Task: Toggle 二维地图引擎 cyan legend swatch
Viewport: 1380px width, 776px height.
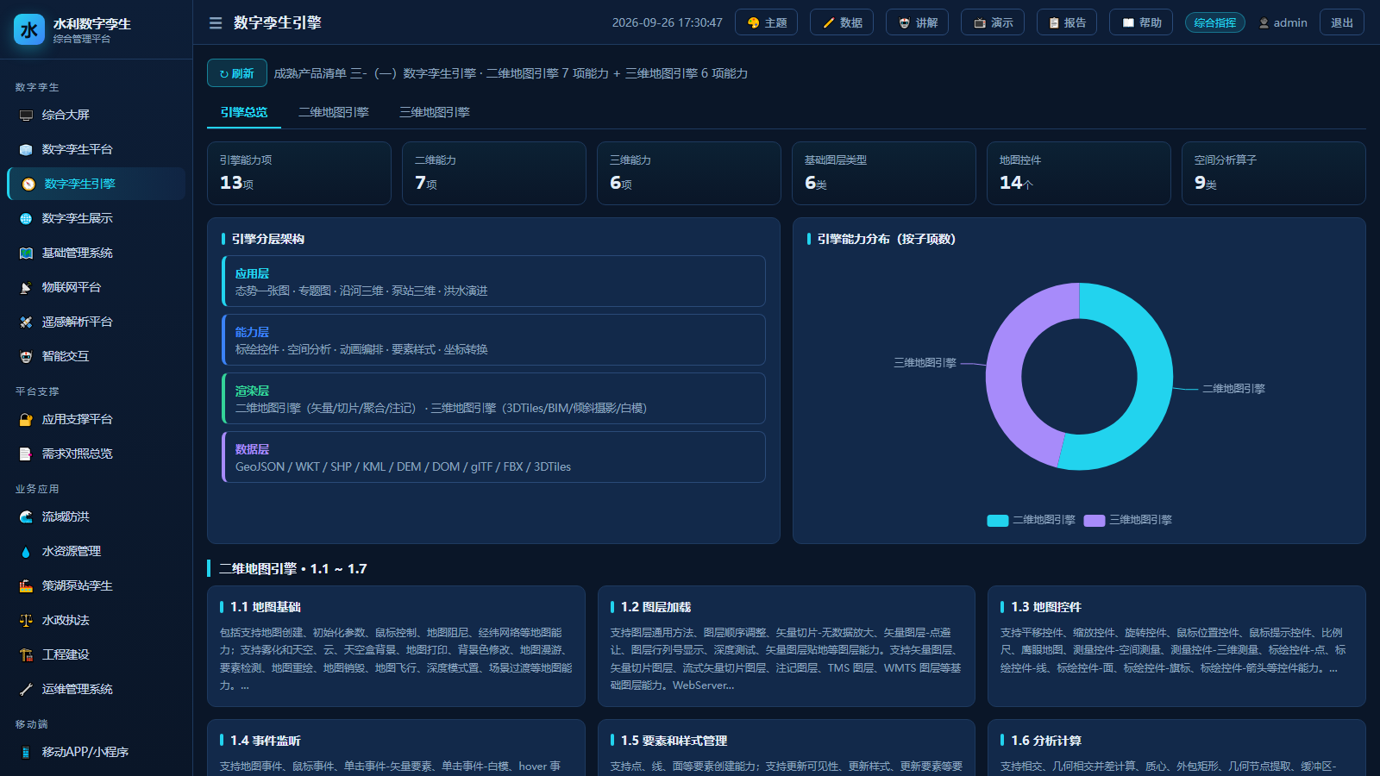Action: (998, 521)
